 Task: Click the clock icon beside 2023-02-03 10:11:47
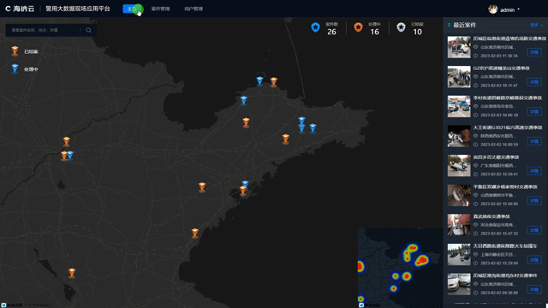click(x=476, y=86)
